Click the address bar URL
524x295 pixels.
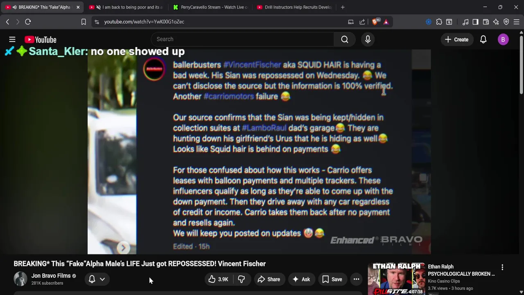(x=144, y=22)
